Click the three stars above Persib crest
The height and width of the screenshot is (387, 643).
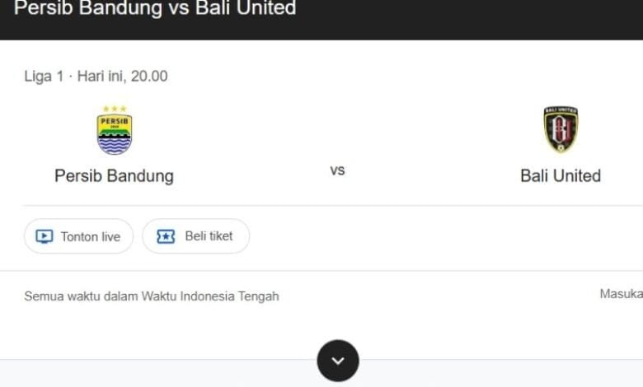pyautogui.click(x=114, y=109)
